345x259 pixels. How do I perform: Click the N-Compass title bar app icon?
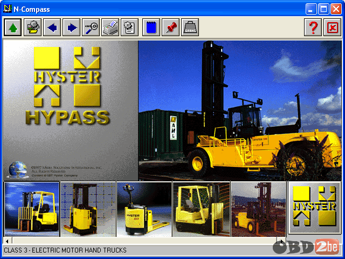(8, 9)
